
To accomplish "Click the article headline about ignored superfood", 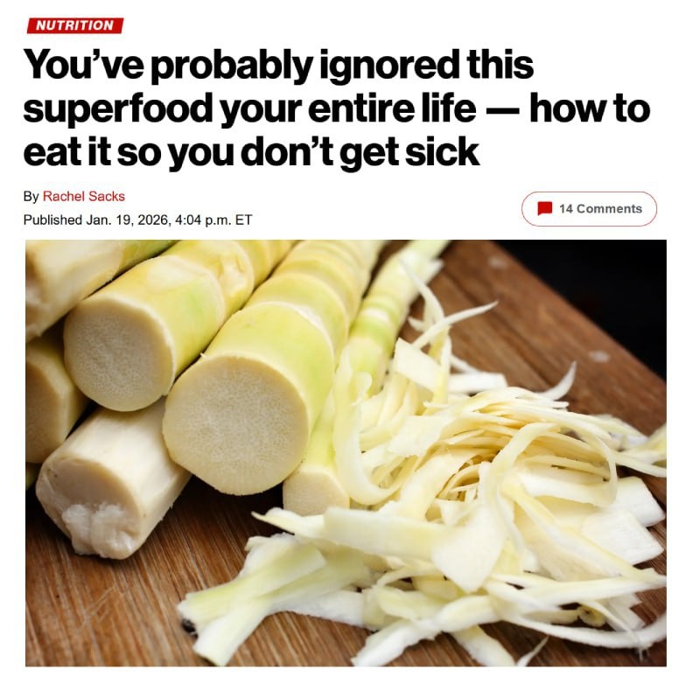I will click(x=337, y=108).
